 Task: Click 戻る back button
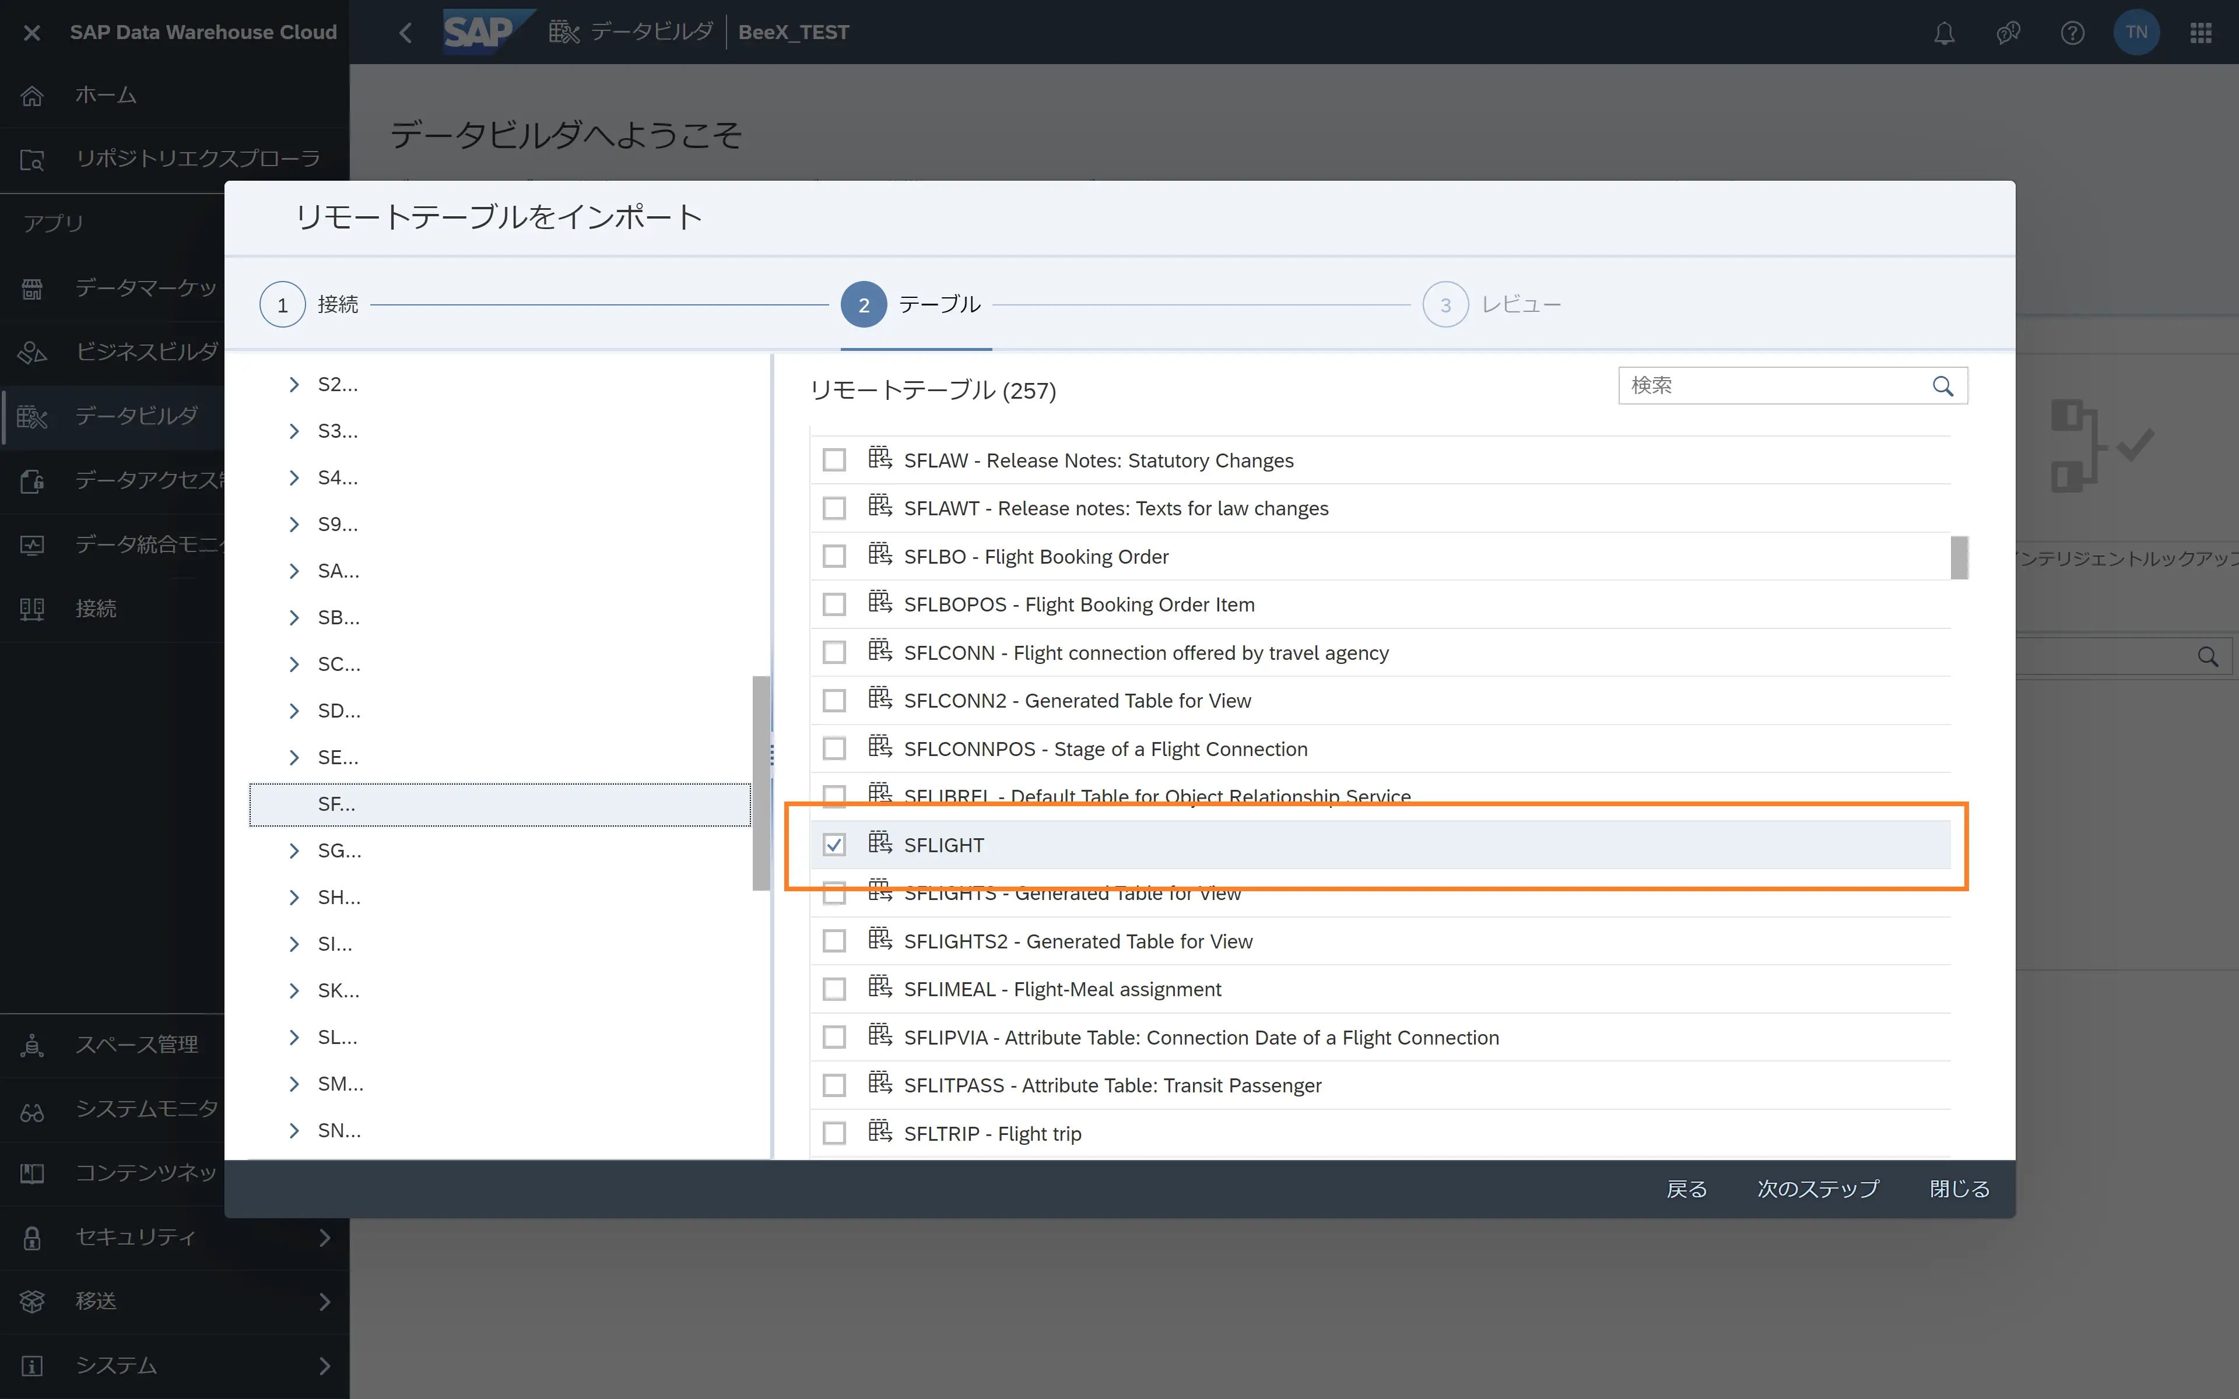tap(1687, 1189)
